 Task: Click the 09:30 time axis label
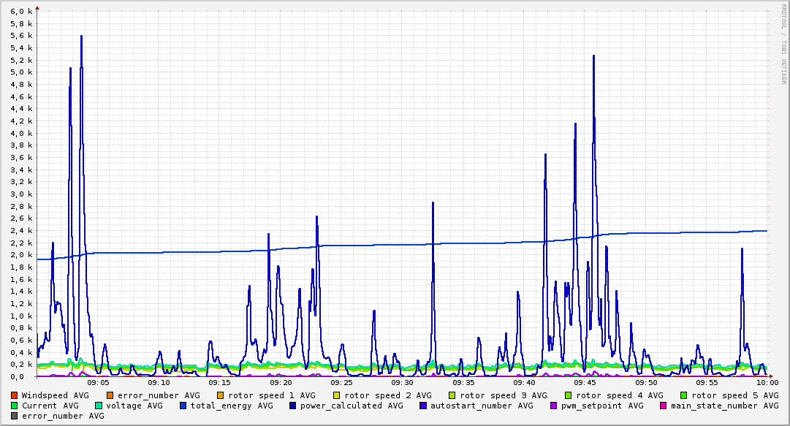[x=402, y=383]
